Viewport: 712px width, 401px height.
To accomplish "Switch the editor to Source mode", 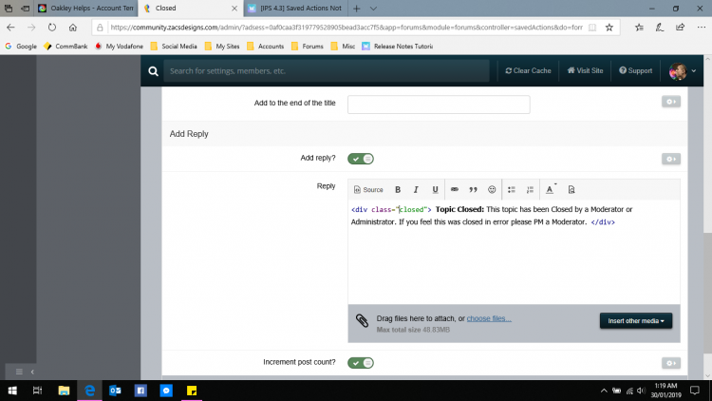I will (367, 190).
